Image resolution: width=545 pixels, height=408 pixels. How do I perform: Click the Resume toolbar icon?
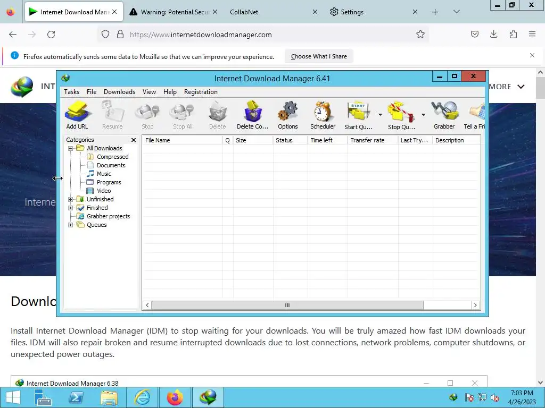click(112, 115)
